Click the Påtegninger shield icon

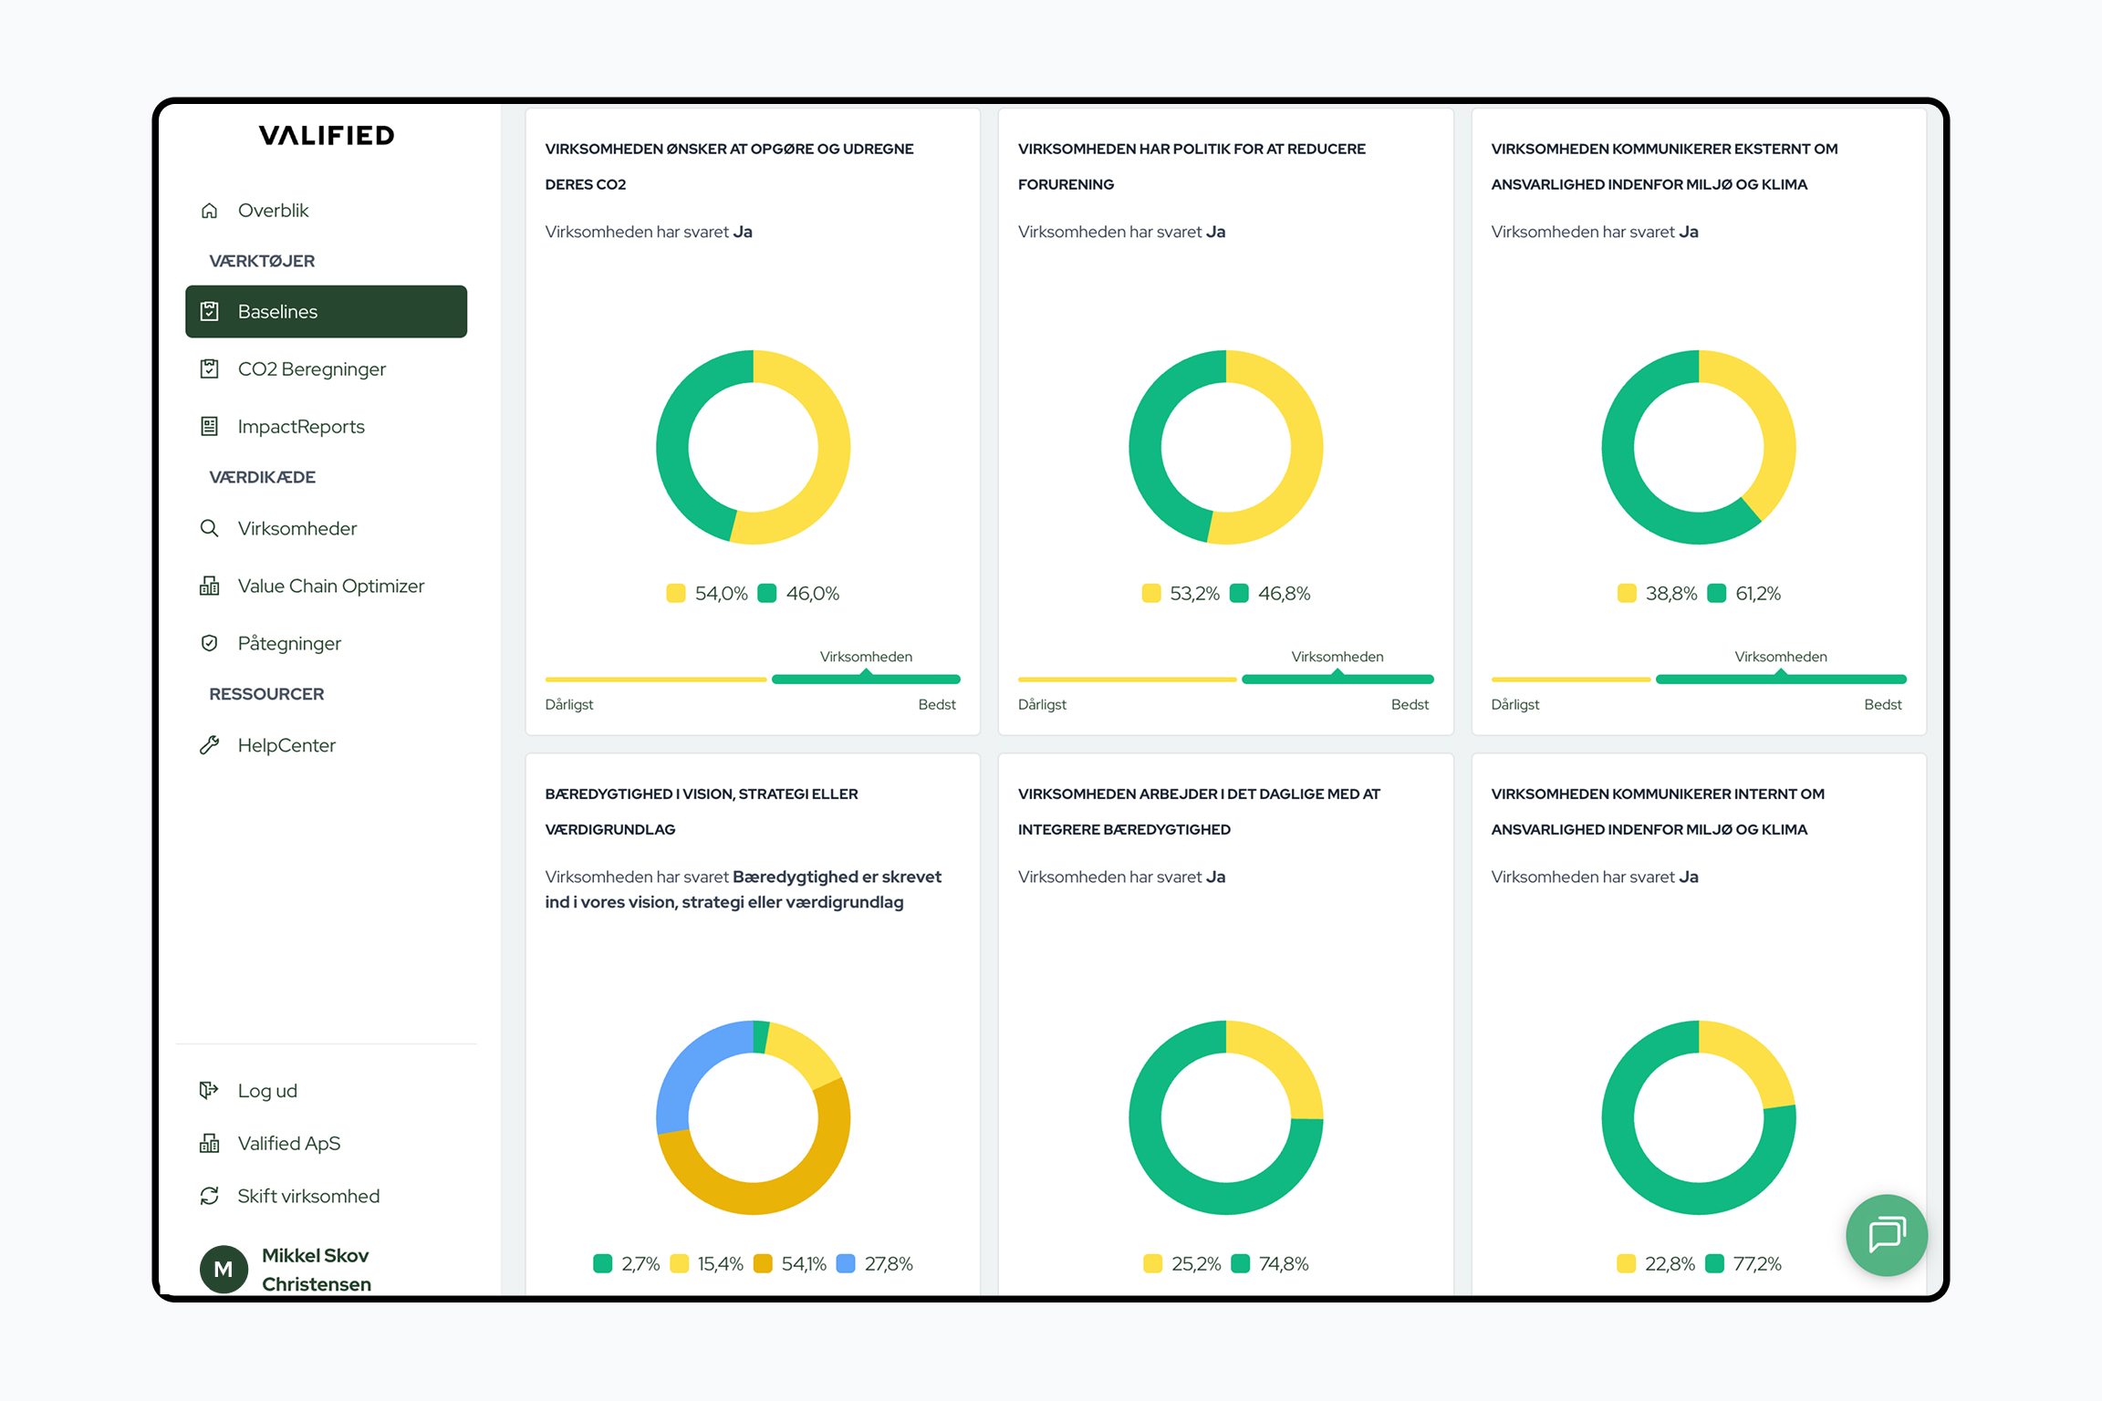click(x=209, y=643)
